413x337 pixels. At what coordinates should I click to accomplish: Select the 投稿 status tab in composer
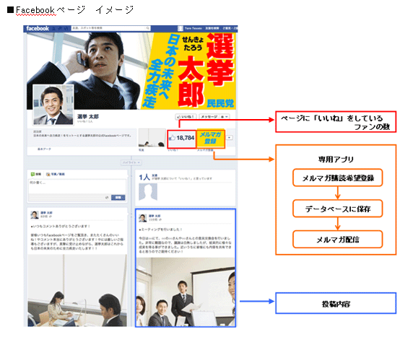(x=36, y=174)
